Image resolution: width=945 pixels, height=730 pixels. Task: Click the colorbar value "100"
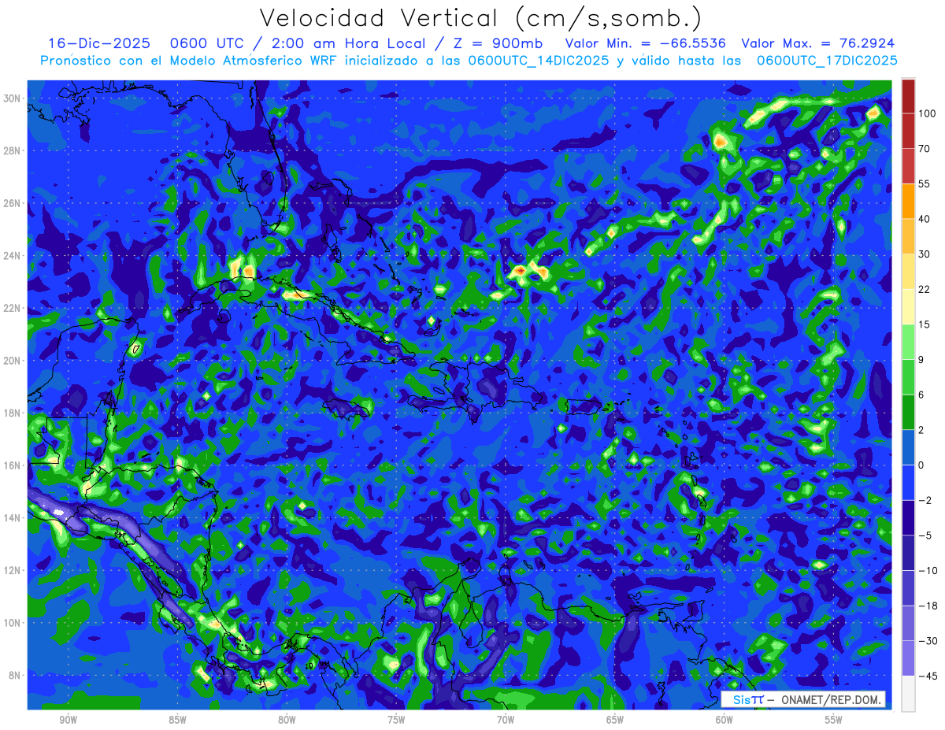[x=927, y=113]
